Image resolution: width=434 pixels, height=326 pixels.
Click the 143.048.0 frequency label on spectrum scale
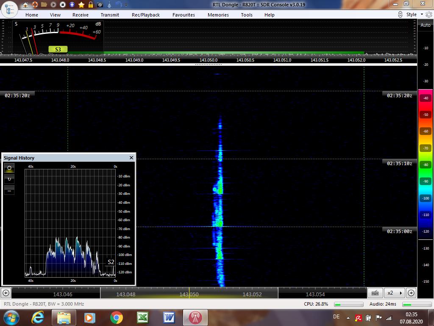pos(60,60)
